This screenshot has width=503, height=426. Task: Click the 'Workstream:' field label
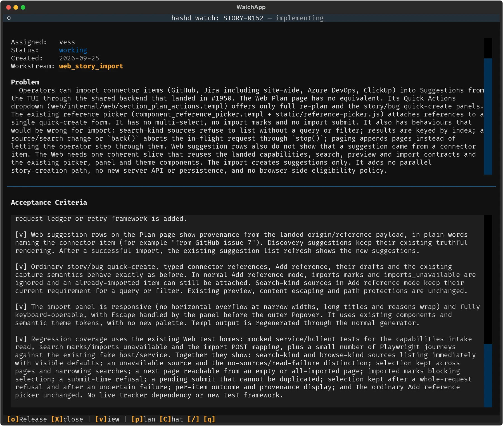point(33,66)
